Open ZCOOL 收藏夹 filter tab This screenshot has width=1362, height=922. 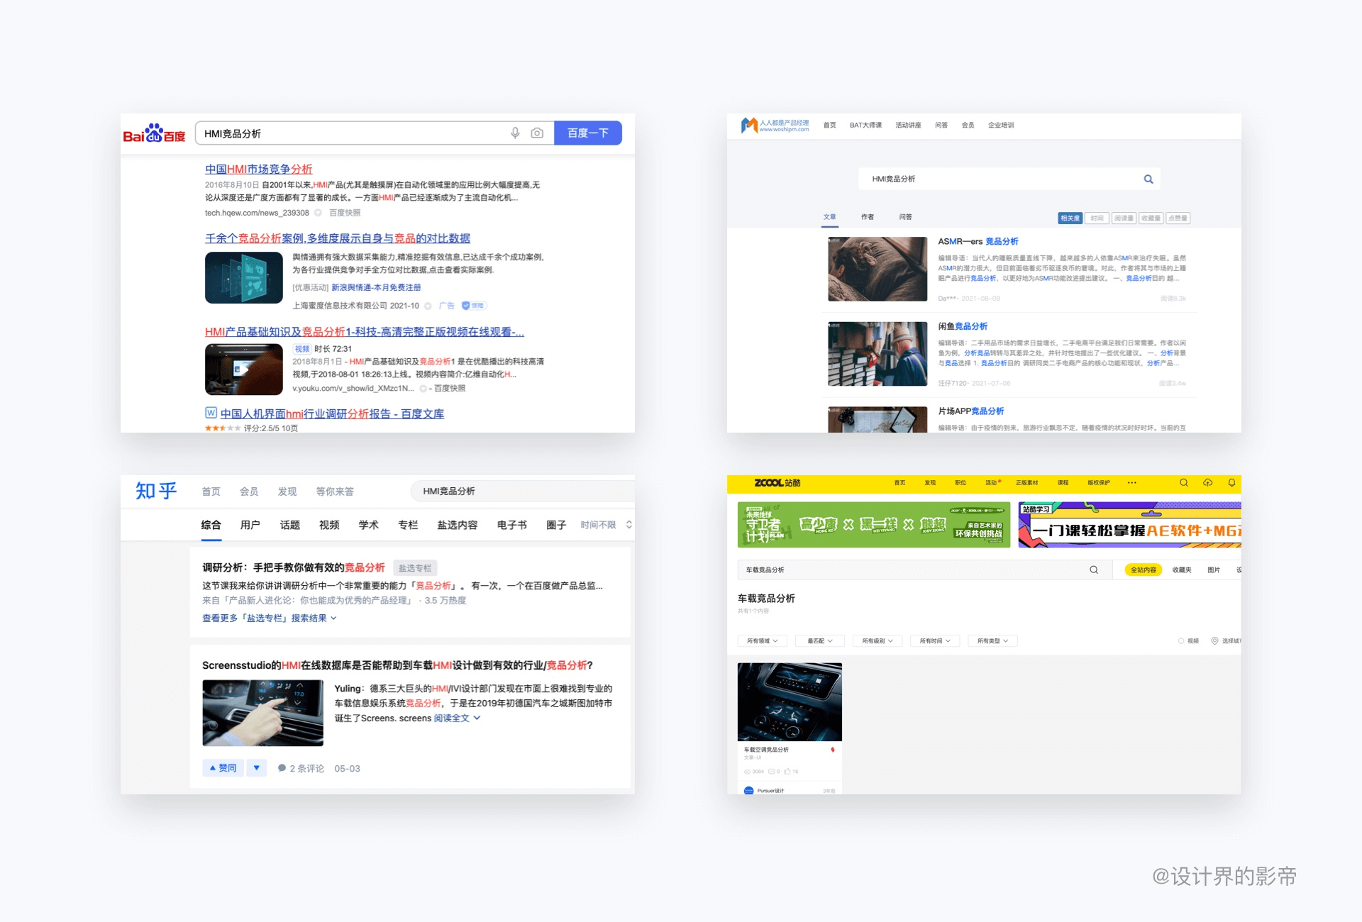(x=1182, y=570)
